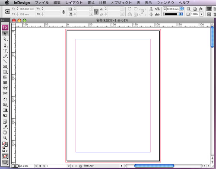Toggle constrain proportions for width and height
Image resolution: width=216 pixels, height=169 pixels.
click(64, 12)
